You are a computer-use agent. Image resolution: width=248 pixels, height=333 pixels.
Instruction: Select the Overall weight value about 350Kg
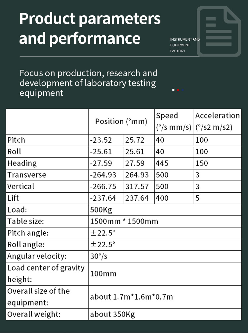[112, 314]
